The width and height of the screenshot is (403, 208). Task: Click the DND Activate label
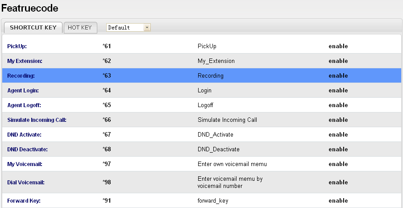[x=25, y=135]
